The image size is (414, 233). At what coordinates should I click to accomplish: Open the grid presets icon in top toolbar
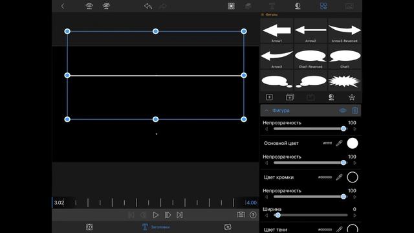(x=232, y=6)
